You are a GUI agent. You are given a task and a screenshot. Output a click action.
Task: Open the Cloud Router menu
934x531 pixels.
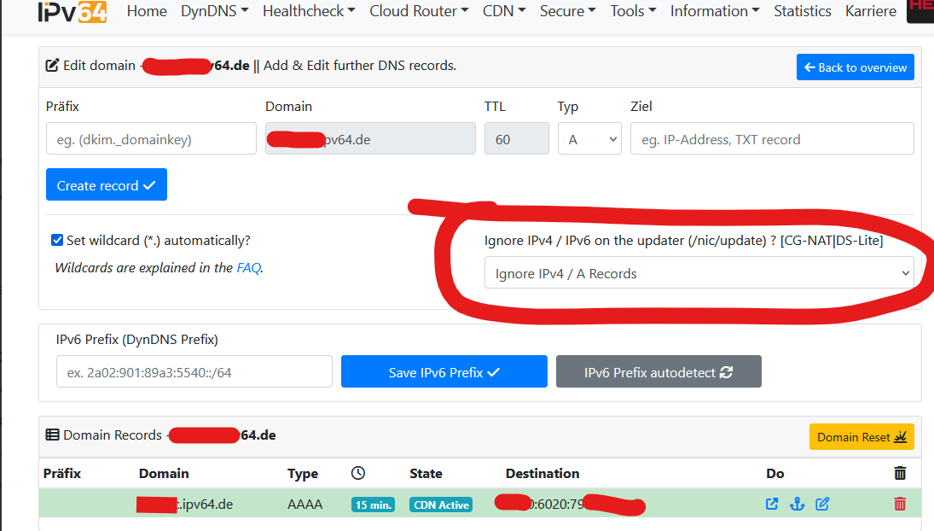(x=419, y=11)
